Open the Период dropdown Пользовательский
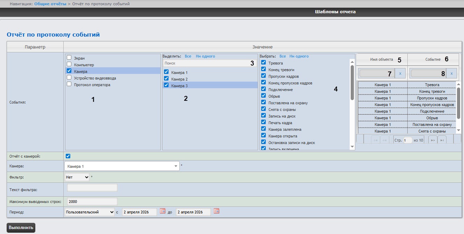 tap(90, 212)
